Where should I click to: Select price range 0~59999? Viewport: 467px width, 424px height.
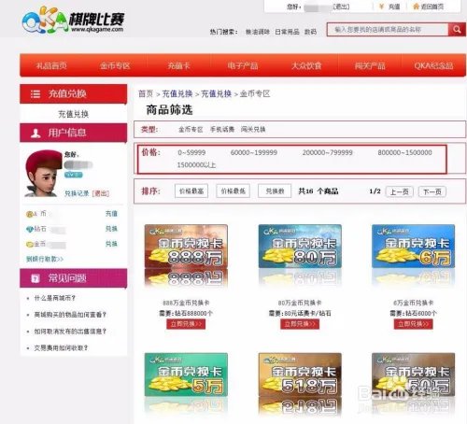click(191, 152)
